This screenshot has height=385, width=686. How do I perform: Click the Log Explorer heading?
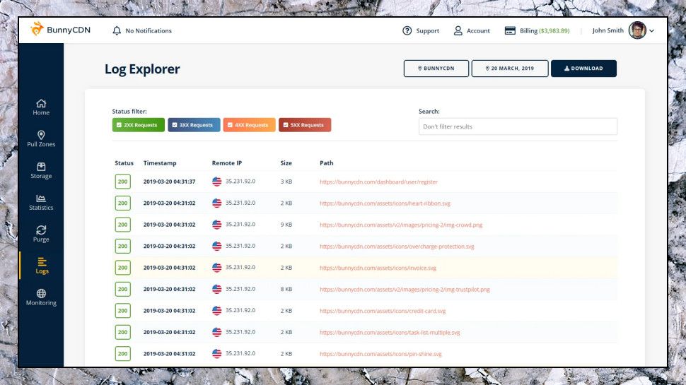coord(142,69)
